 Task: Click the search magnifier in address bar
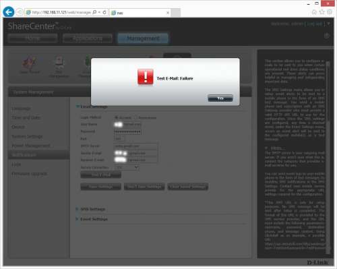(x=94, y=12)
